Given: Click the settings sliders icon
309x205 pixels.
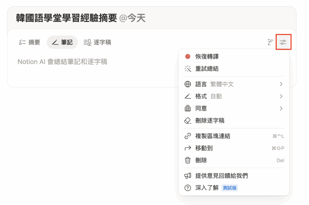Looking at the screenshot, I should tap(283, 43).
